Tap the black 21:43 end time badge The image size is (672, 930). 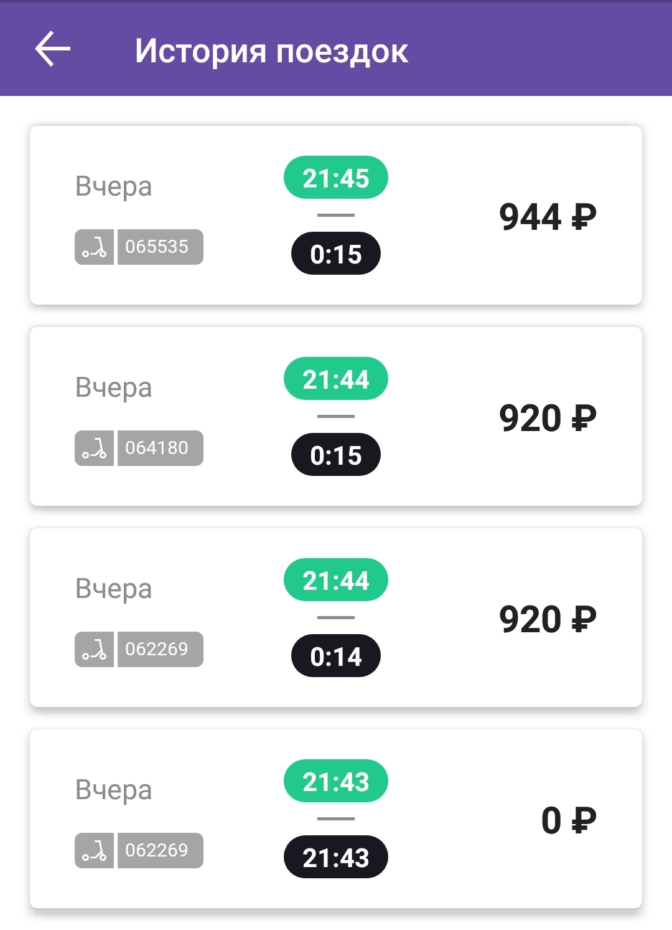click(336, 857)
